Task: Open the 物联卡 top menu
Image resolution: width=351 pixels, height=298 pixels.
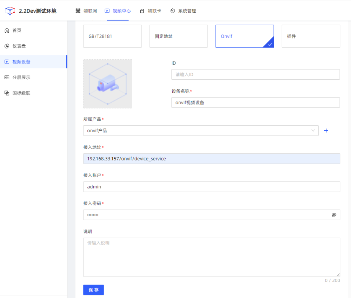Action: pos(151,11)
